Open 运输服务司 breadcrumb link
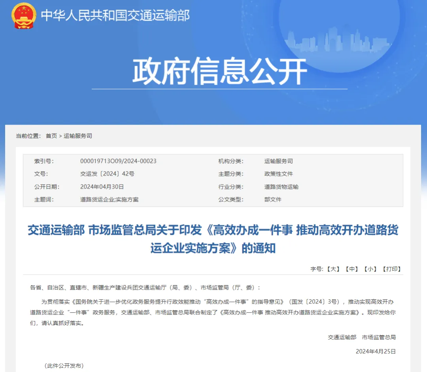Screen dimensions: 427x372 pos(78,136)
